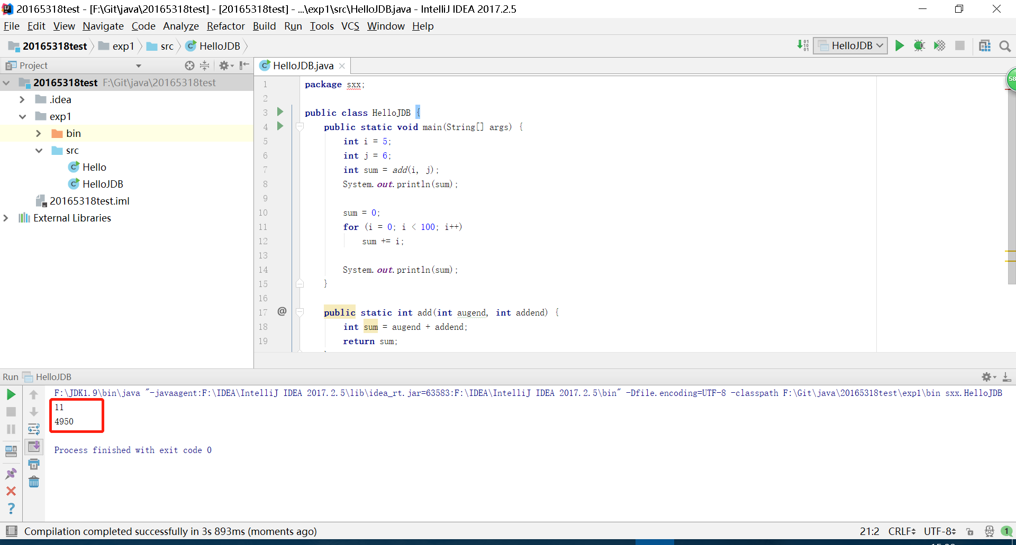Screen dimensions: 1016x545
Task: Click the @ gutter marker on line 17
Action: click(282, 311)
